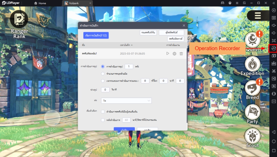The image size is (277, 157).
Task: Open settings gear for the recorded script
Action: [174, 54]
